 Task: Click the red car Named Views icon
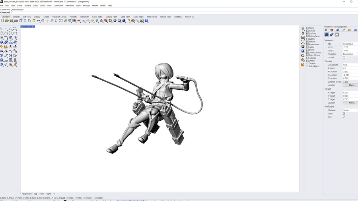[x=79, y=21]
